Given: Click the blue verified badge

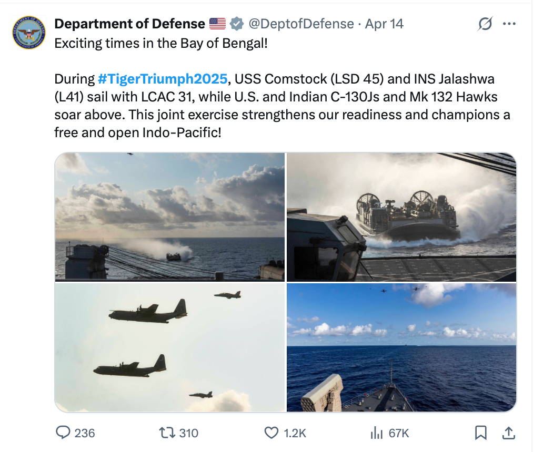Looking at the screenshot, I should (x=237, y=24).
